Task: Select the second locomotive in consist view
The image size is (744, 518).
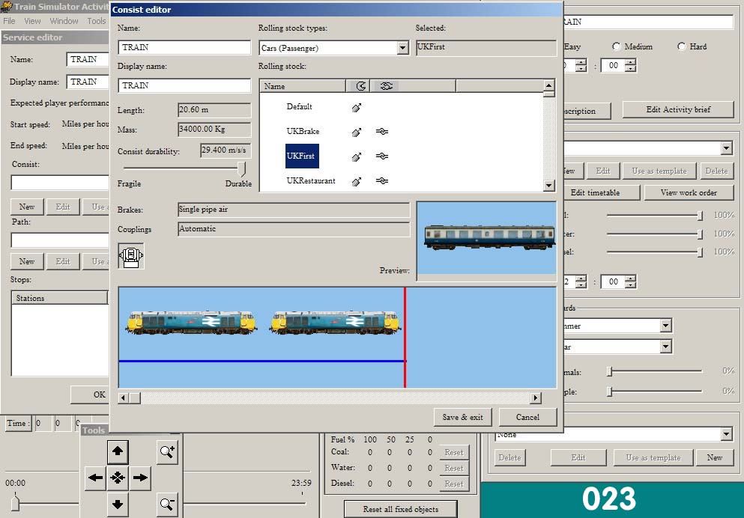Action: click(x=336, y=323)
